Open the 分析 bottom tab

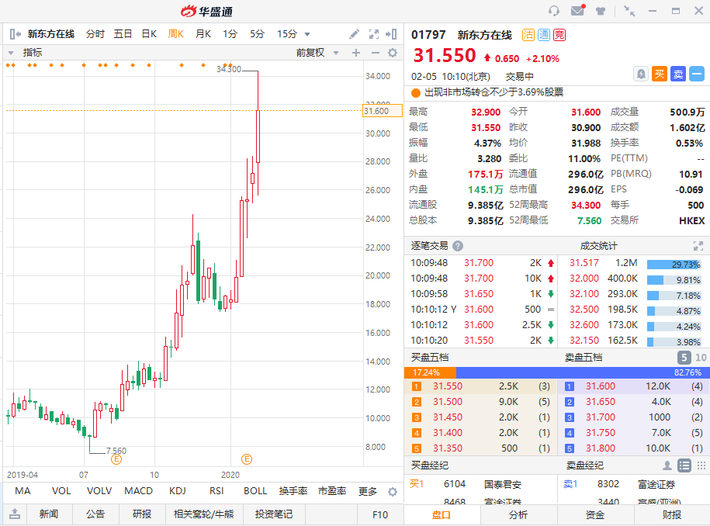(518, 515)
